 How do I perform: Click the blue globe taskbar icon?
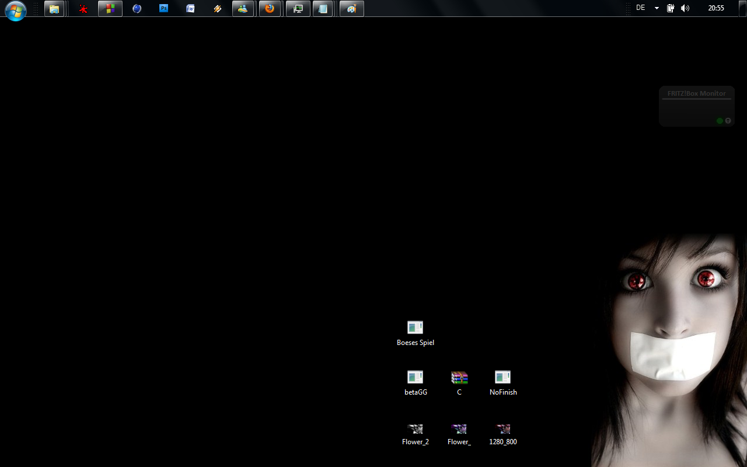[137, 9]
